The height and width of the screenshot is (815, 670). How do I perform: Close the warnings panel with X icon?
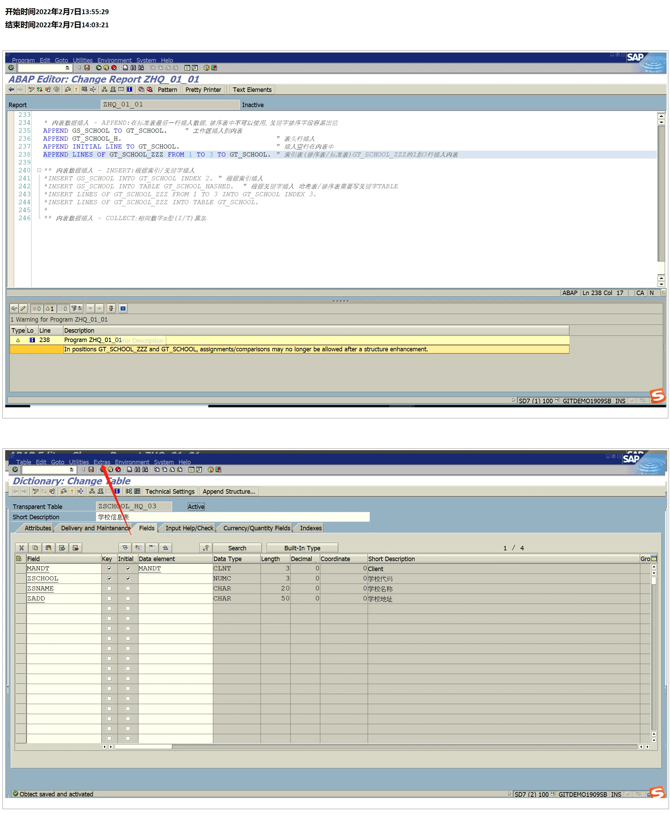click(123, 309)
